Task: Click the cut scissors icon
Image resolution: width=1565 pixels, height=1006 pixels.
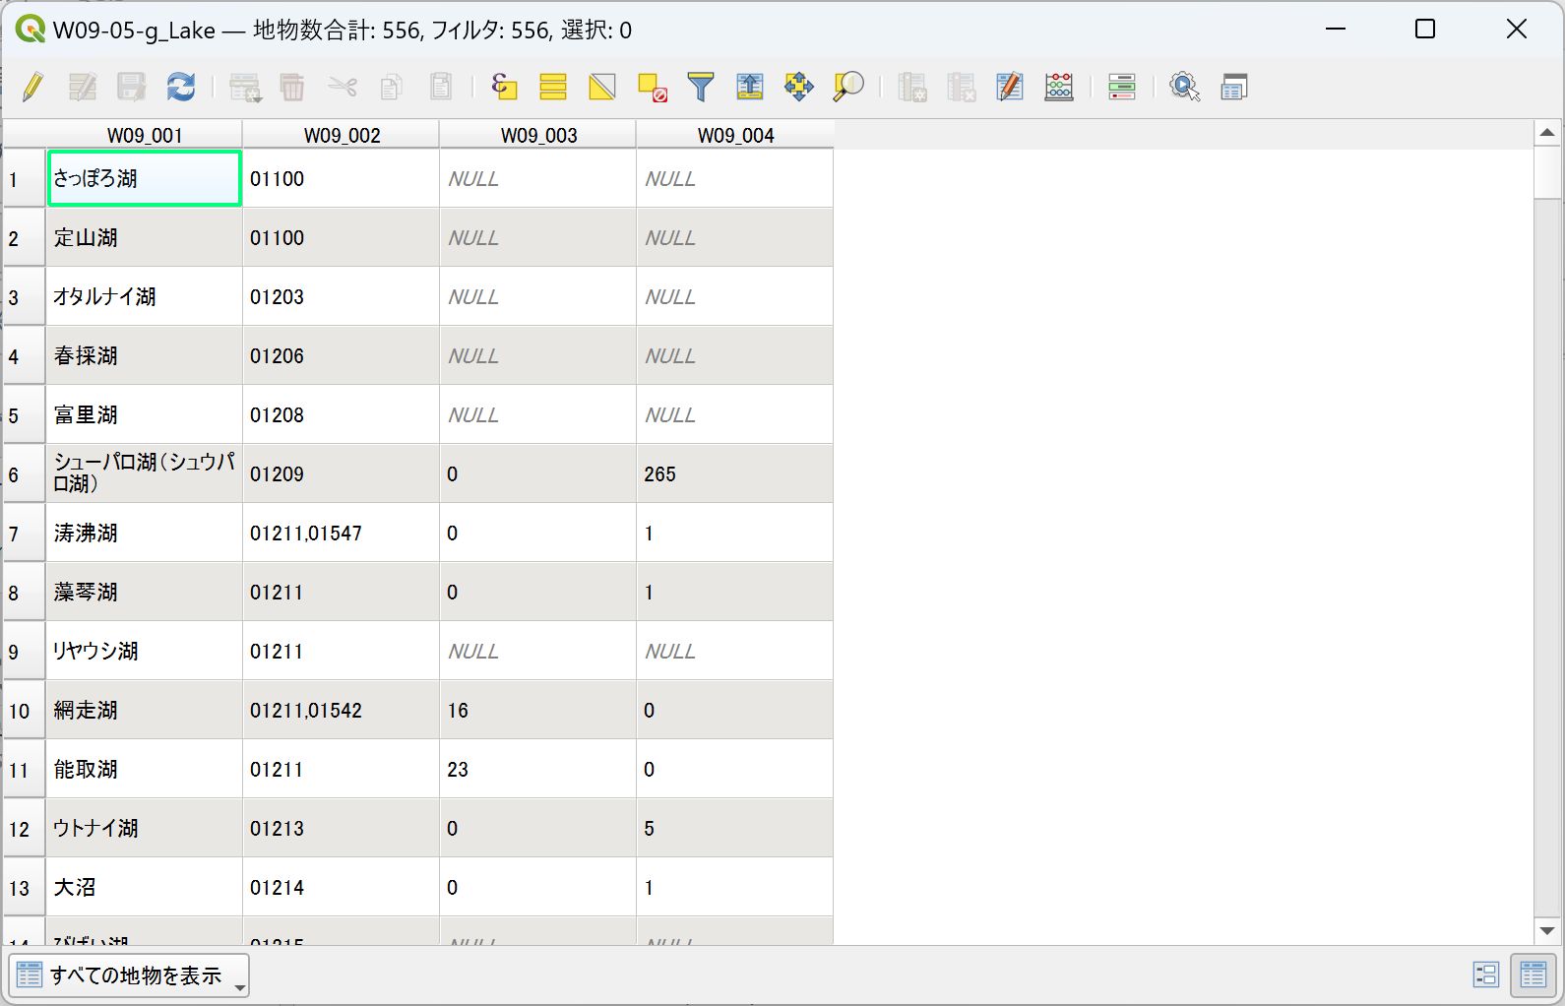Action: click(x=343, y=87)
